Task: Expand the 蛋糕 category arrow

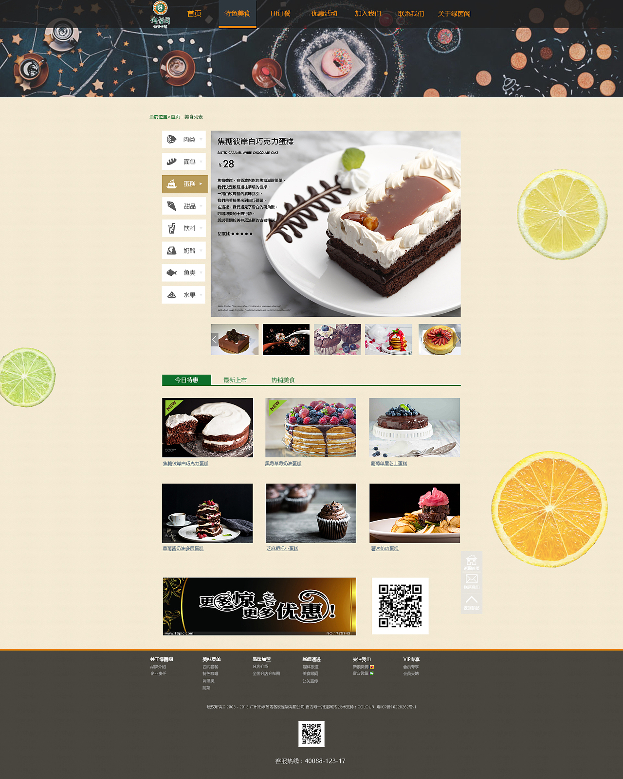Action: click(201, 184)
